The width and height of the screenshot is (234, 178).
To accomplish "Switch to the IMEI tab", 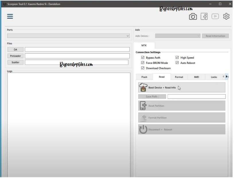I will (196, 77).
